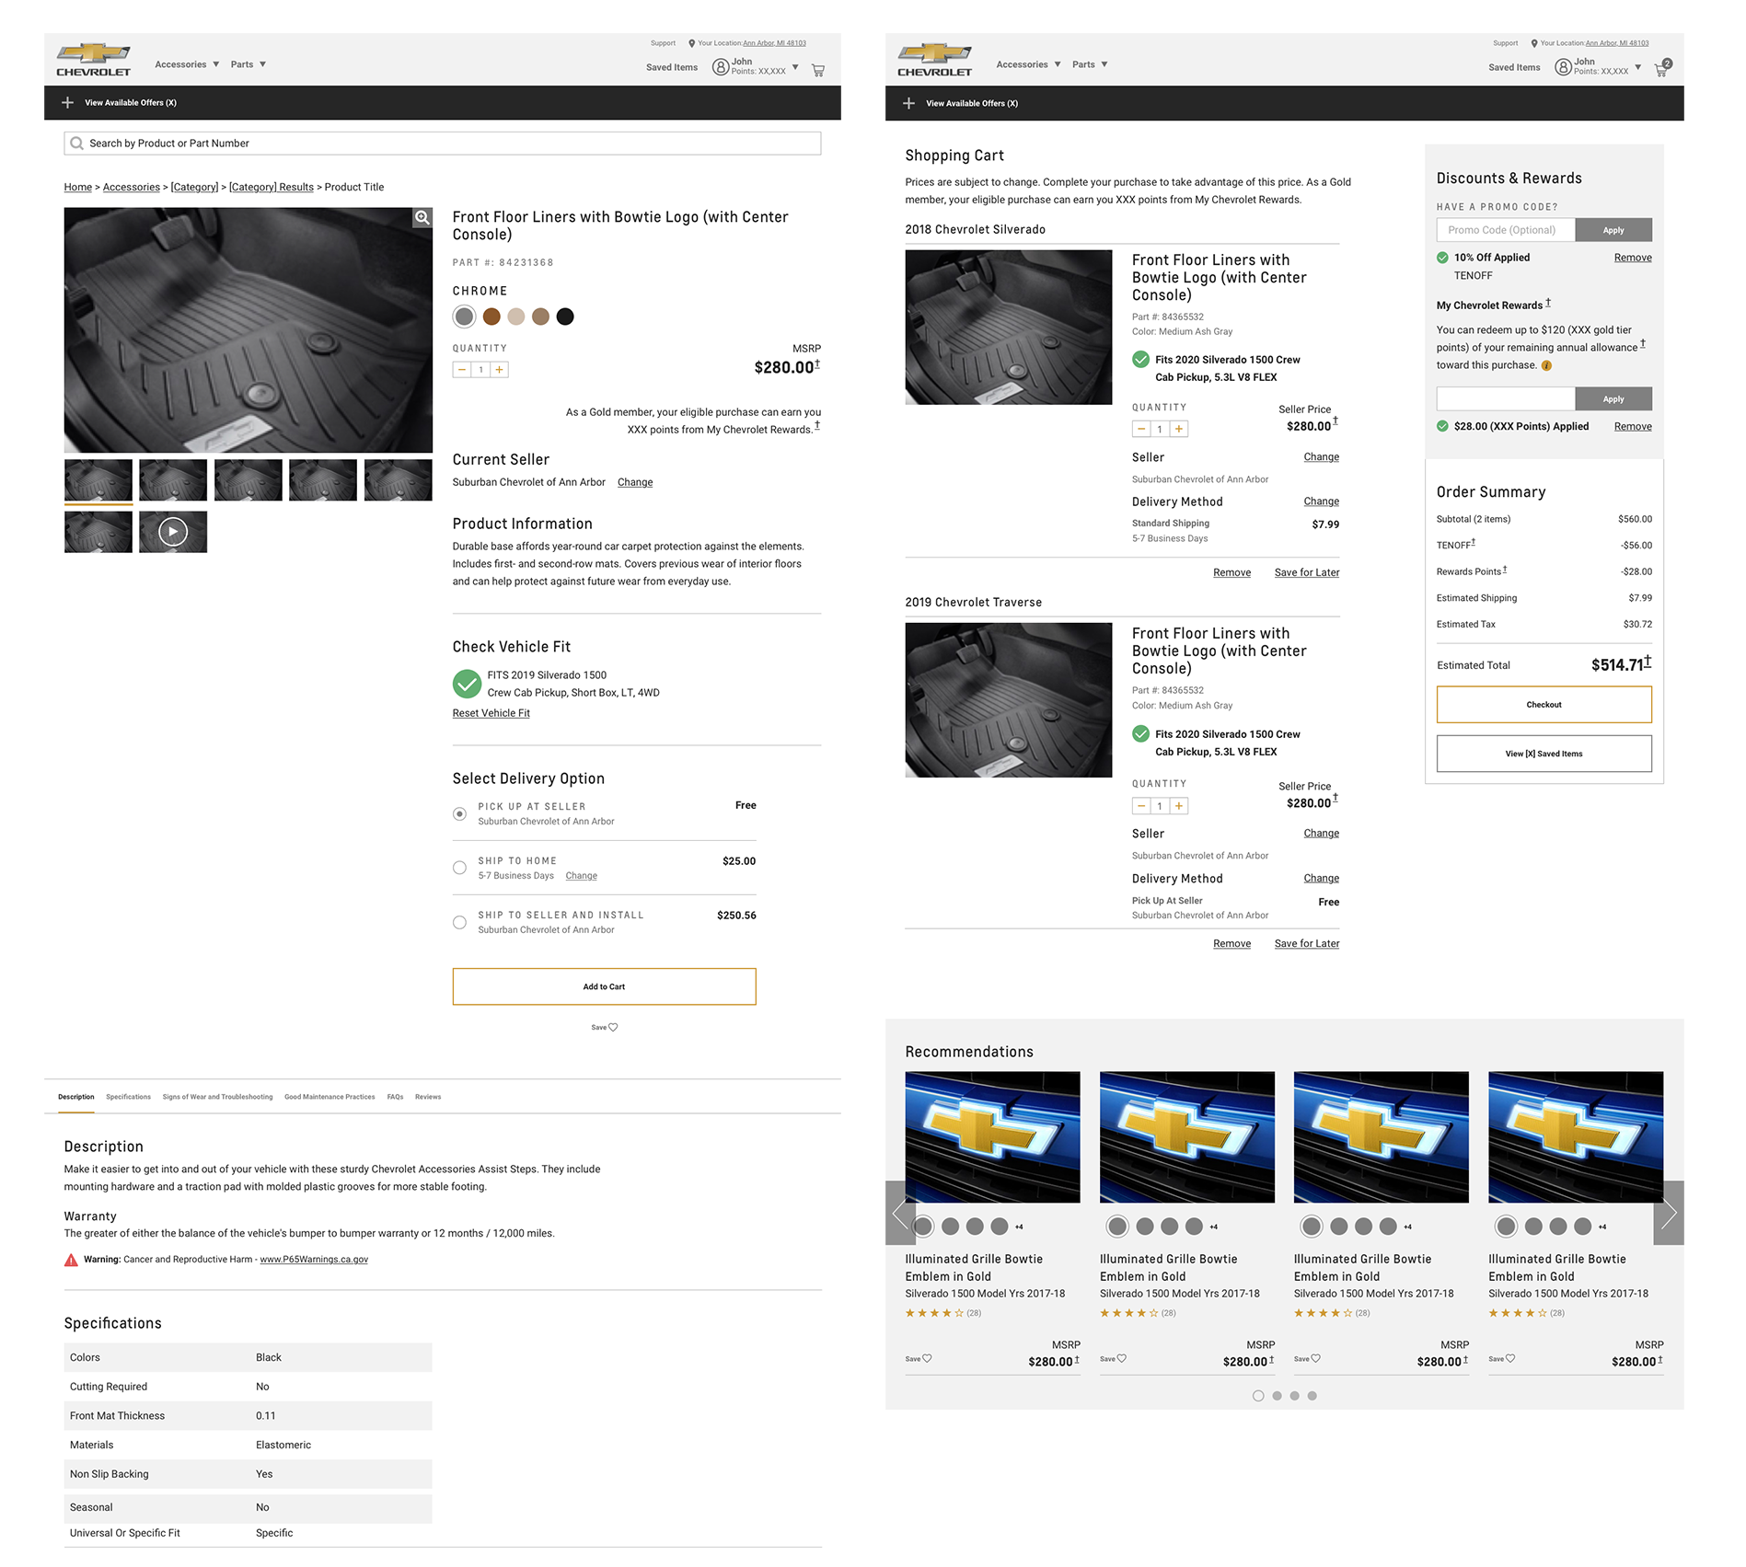Decrease quantity for 2019 Traverse cart item
This screenshot has width=1746, height=1567.
click(1141, 806)
